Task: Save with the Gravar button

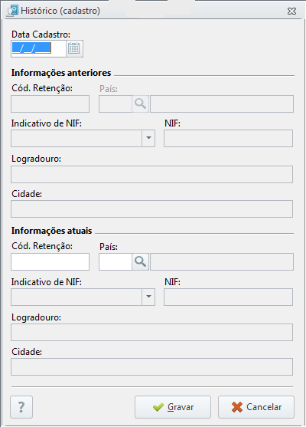Action: click(x=173, y=407)
